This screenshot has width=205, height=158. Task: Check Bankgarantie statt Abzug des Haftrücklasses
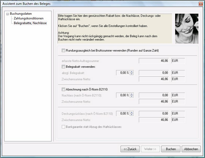coord(63,127)
